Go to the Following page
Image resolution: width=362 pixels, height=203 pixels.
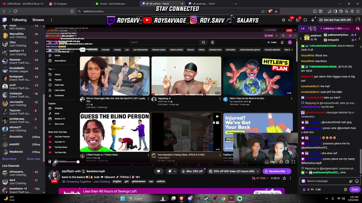(x=19, y=20)
